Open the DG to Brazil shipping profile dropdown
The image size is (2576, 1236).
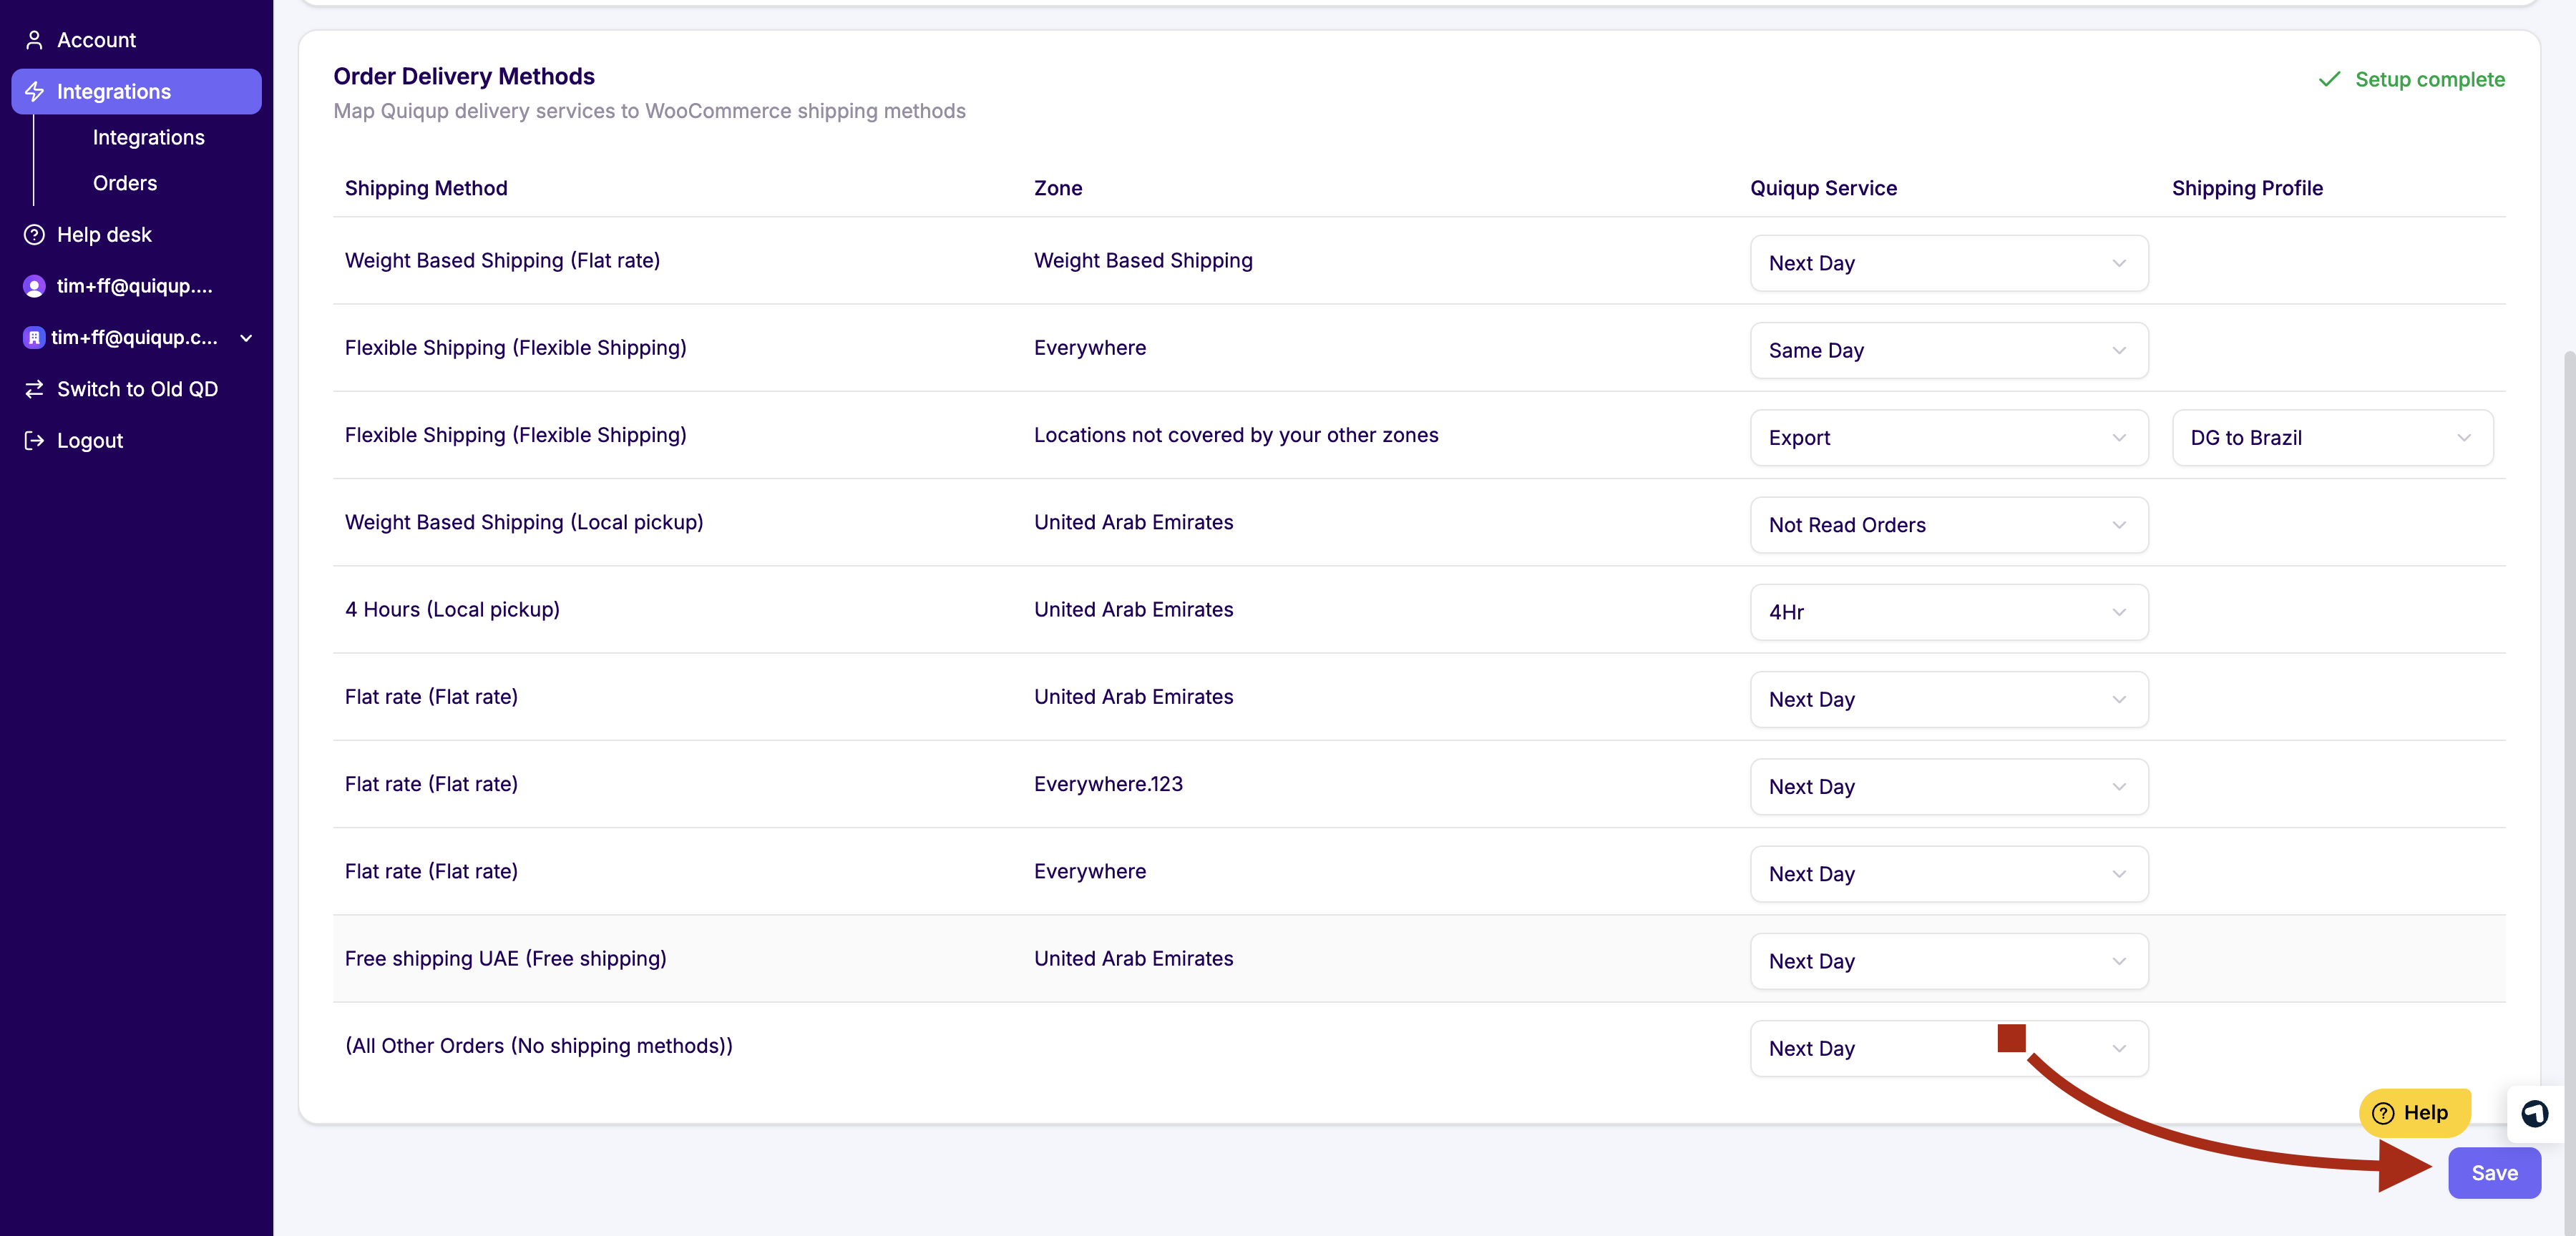point(2331,438)
